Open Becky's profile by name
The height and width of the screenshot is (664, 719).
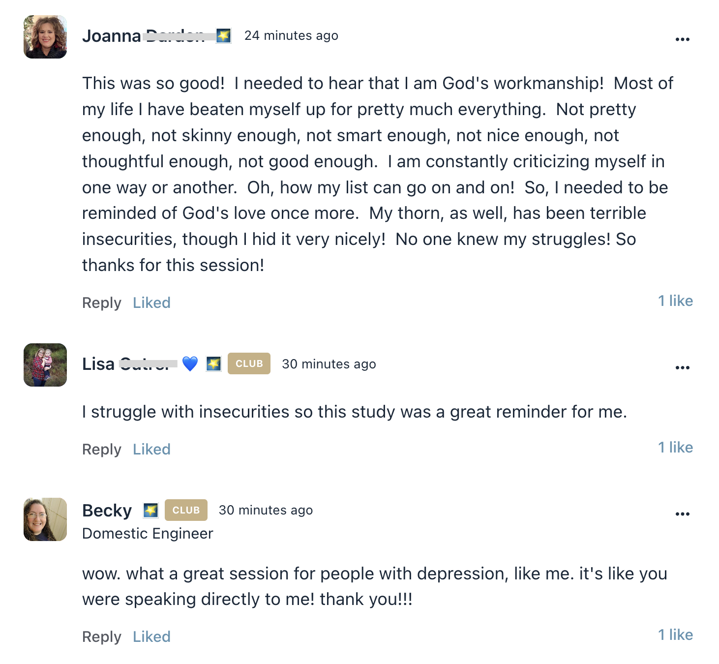[x=107, y=511]
